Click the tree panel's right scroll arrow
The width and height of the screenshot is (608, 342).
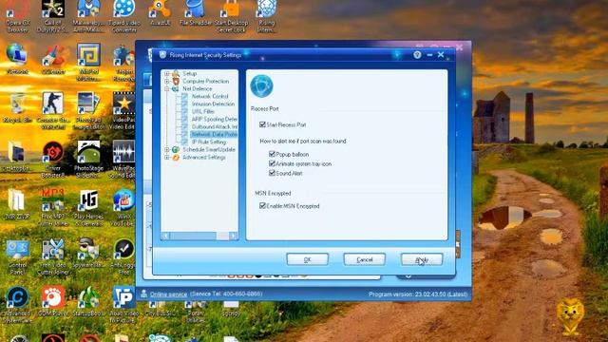pyautogui.click(x=233, y=236)
